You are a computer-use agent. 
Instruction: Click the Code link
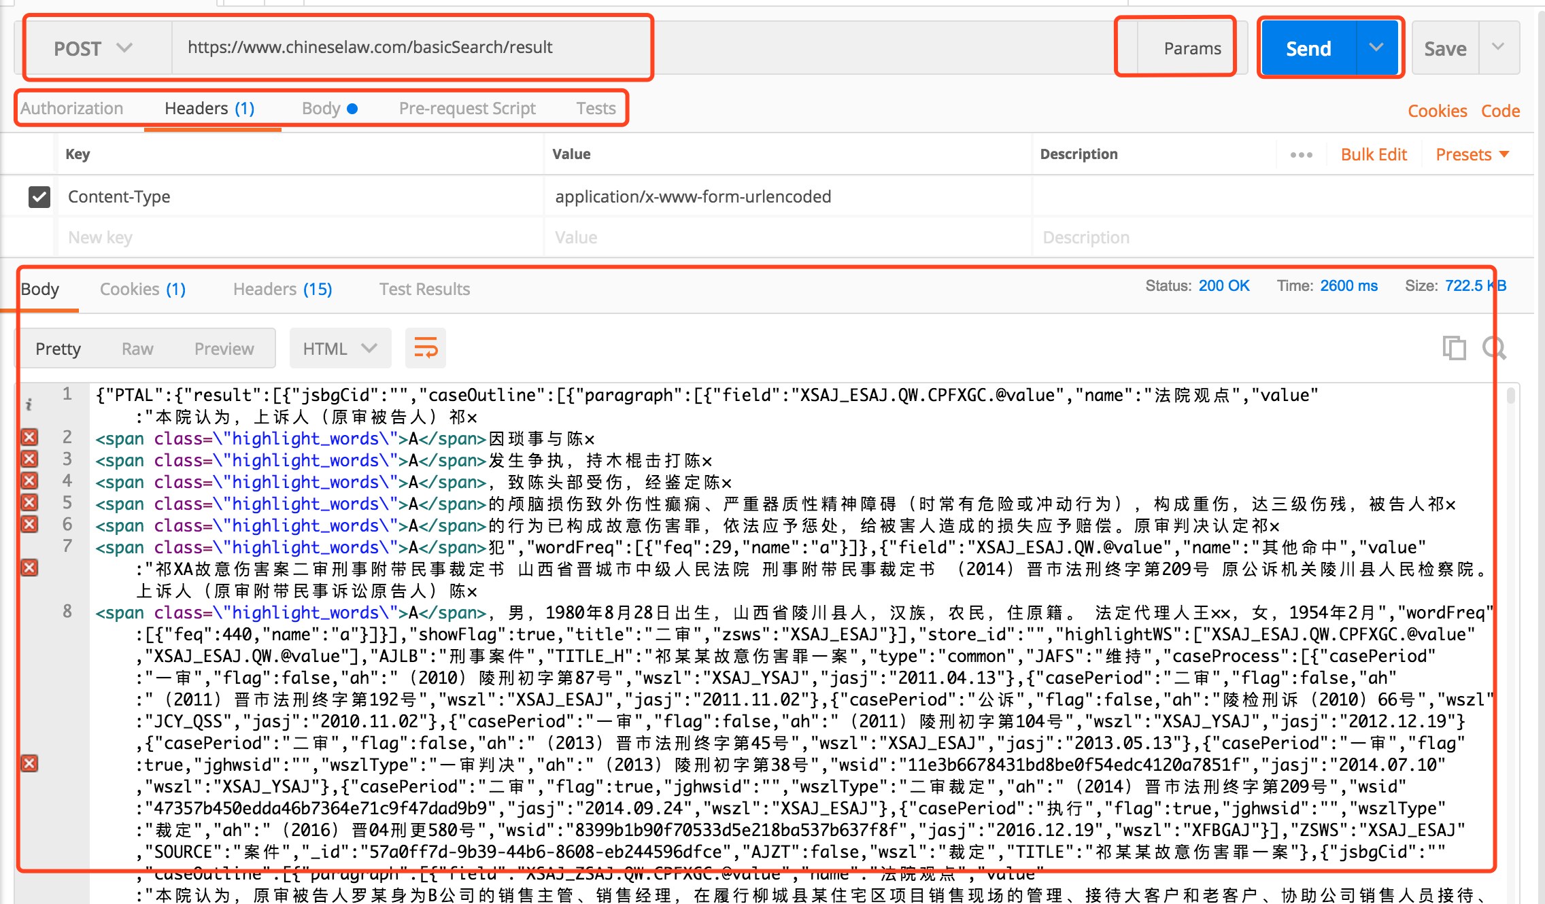(1500, 110)
